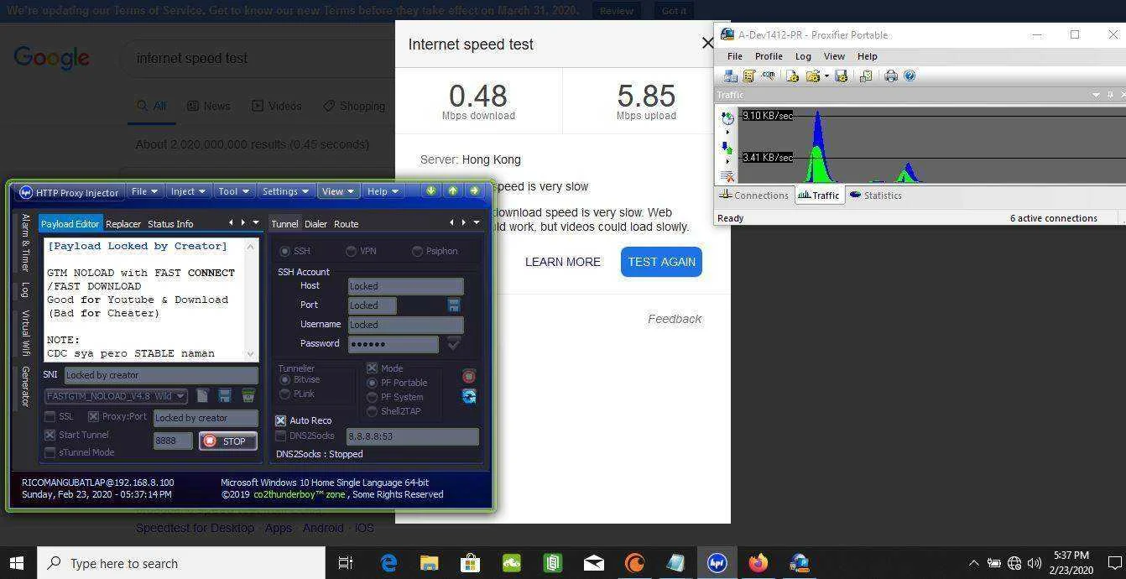The height and width of the screenshot is (579, 1126).
Task: Toggle the Auto Reco checkbox
Action: [x=281, y=420]
